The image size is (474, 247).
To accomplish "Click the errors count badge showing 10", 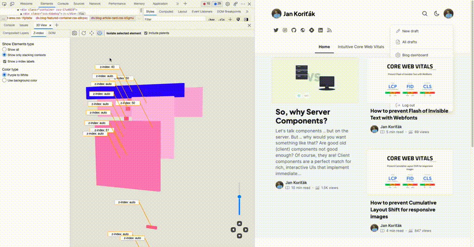I will tap(207, 4).
